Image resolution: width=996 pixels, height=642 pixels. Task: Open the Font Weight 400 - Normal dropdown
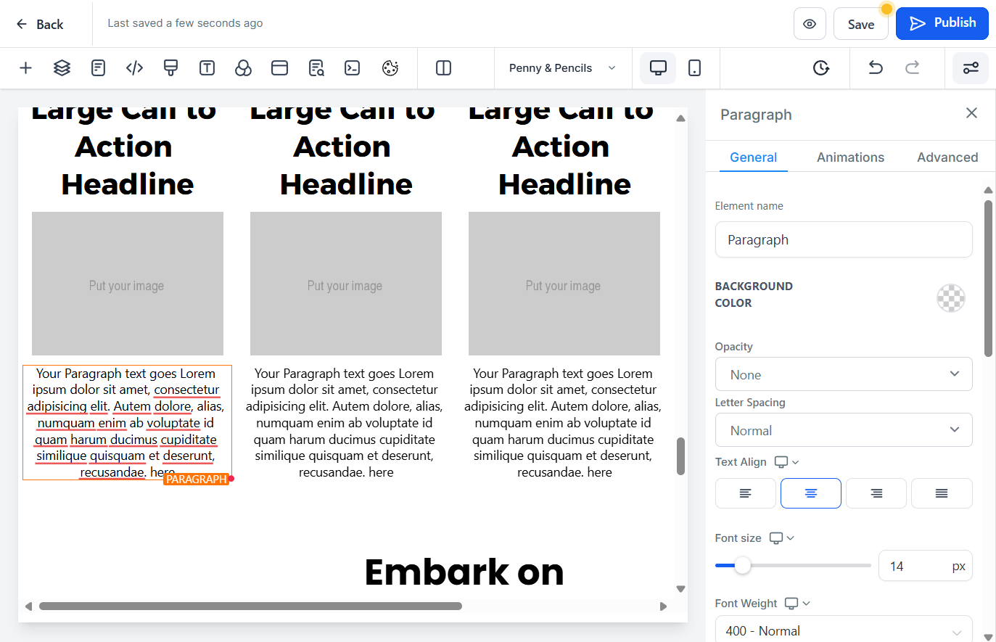pos(844,630)
